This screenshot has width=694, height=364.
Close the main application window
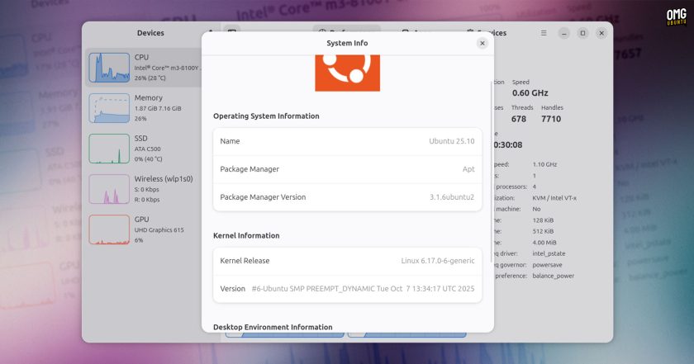coord(601,33)
